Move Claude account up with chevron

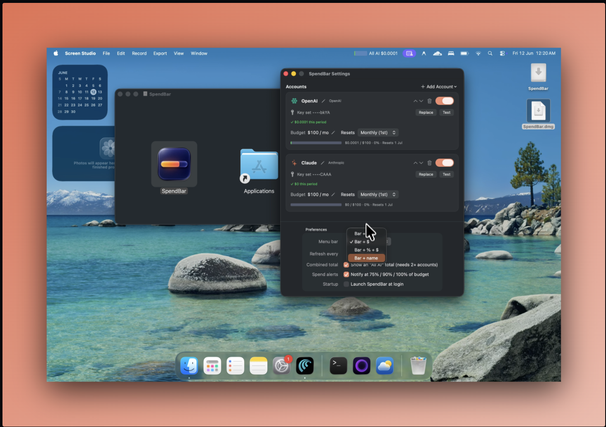pos(416,163)
